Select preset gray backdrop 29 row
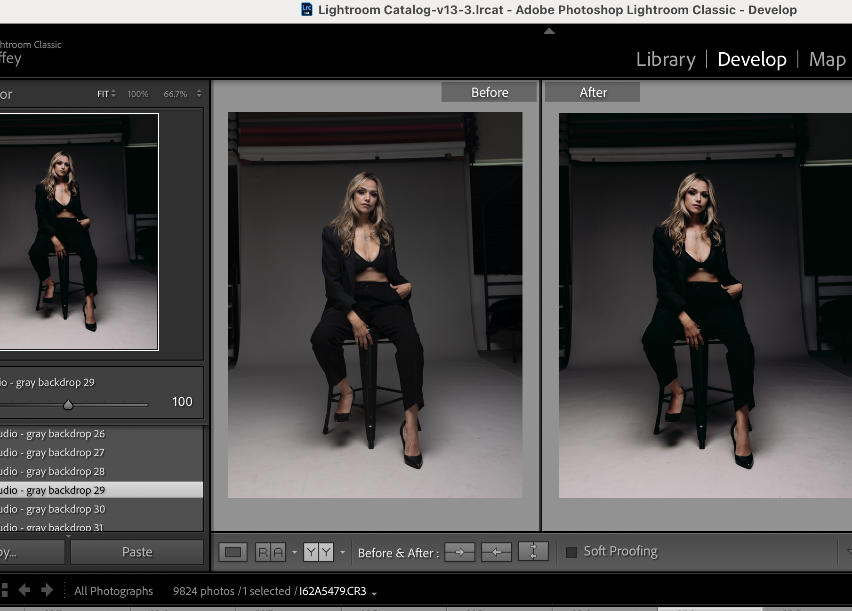This screenshot has width=852, height=611. pos(102,490)
